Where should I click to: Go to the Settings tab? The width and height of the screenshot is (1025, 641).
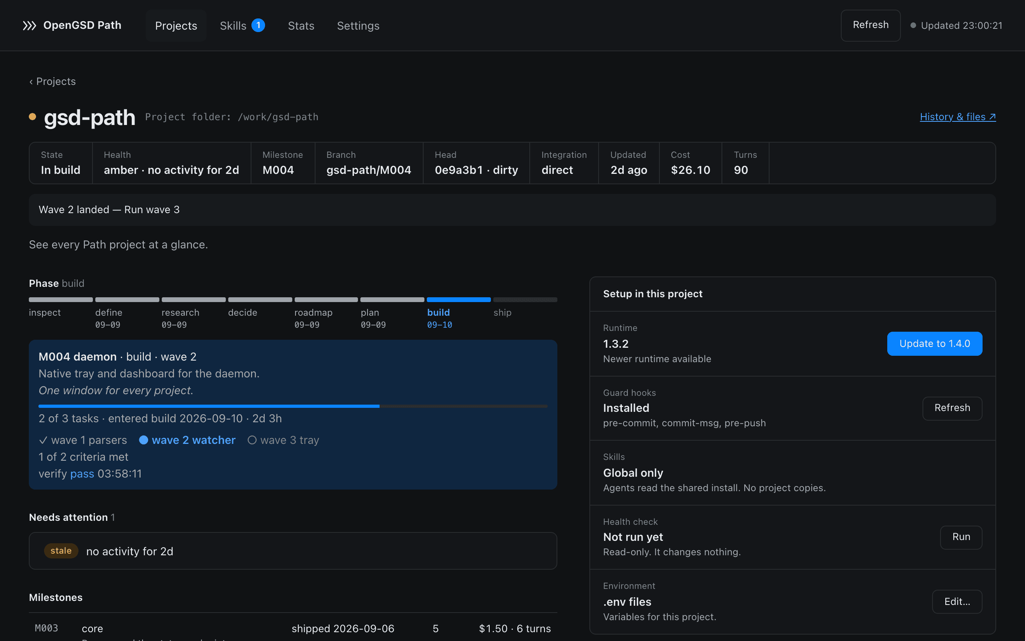[x=358, y=25]
